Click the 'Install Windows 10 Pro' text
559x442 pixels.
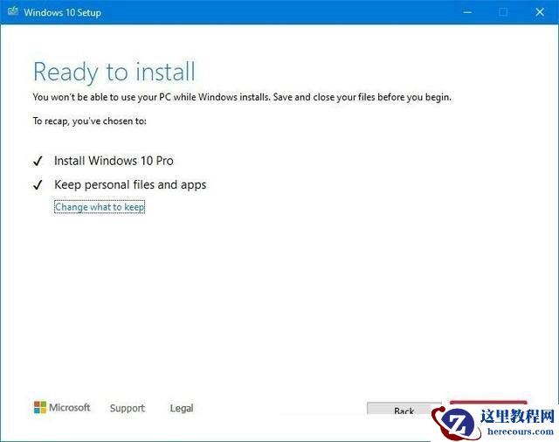click(114, 161)
